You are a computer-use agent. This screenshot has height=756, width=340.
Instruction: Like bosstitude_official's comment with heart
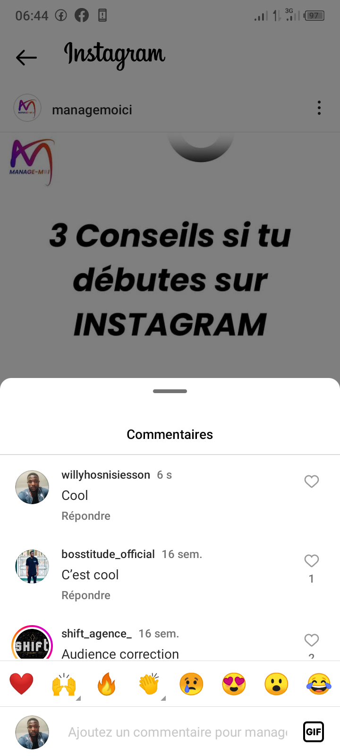click(x=312, y=561)
